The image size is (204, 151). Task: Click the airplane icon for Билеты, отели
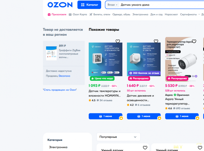pyautogui.click(x=91, y=15)
